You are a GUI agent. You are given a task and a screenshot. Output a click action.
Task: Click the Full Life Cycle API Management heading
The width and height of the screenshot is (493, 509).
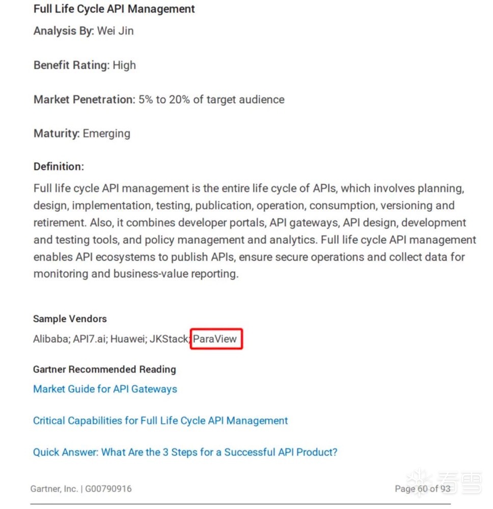[114, 9]
